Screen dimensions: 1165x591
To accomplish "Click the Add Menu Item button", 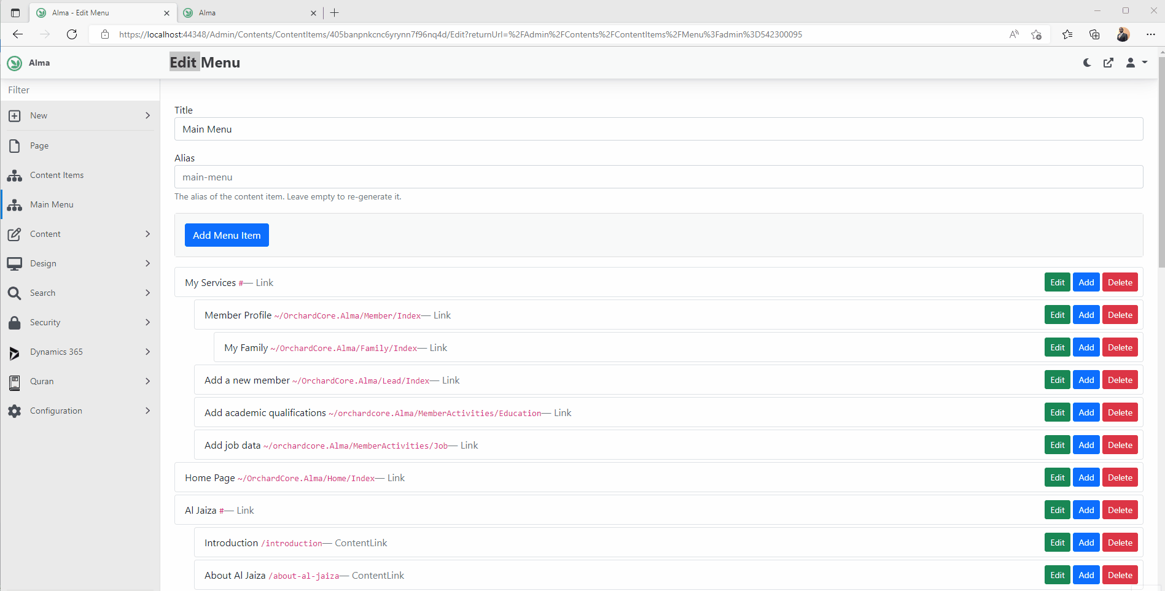I will click(x=226, y=235).
